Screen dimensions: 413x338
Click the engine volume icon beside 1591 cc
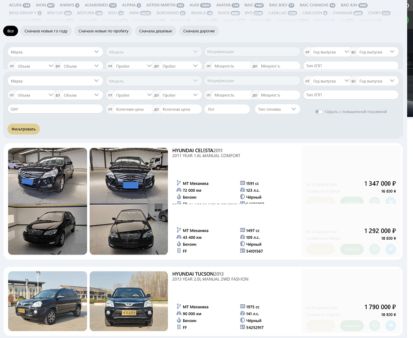point(242,183)
